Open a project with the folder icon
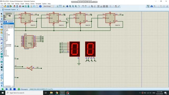Image resolution: width=169 pixels, height=95 pixels. pyautogui.click(x=5, y=6)
